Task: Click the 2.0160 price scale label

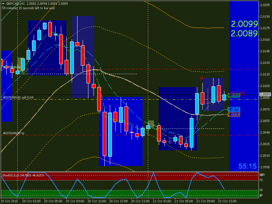Action: (265, 40)
